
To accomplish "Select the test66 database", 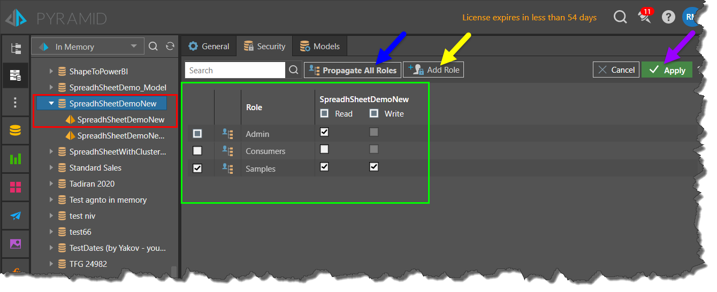I will click(x=80, y=232).
